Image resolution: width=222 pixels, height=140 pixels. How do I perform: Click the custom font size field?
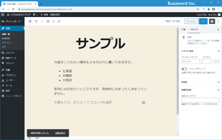point(206,61)
